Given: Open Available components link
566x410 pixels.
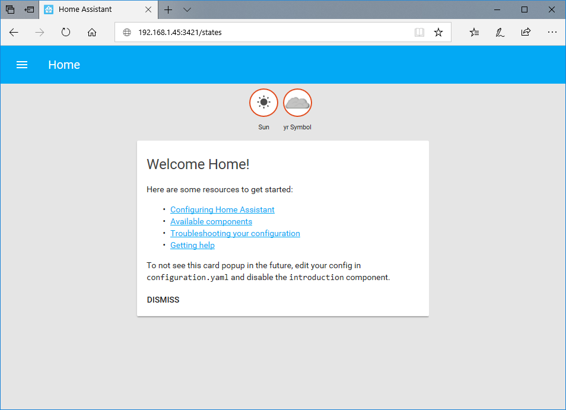Looking at the screenshot, I should (x=211, y=221).
